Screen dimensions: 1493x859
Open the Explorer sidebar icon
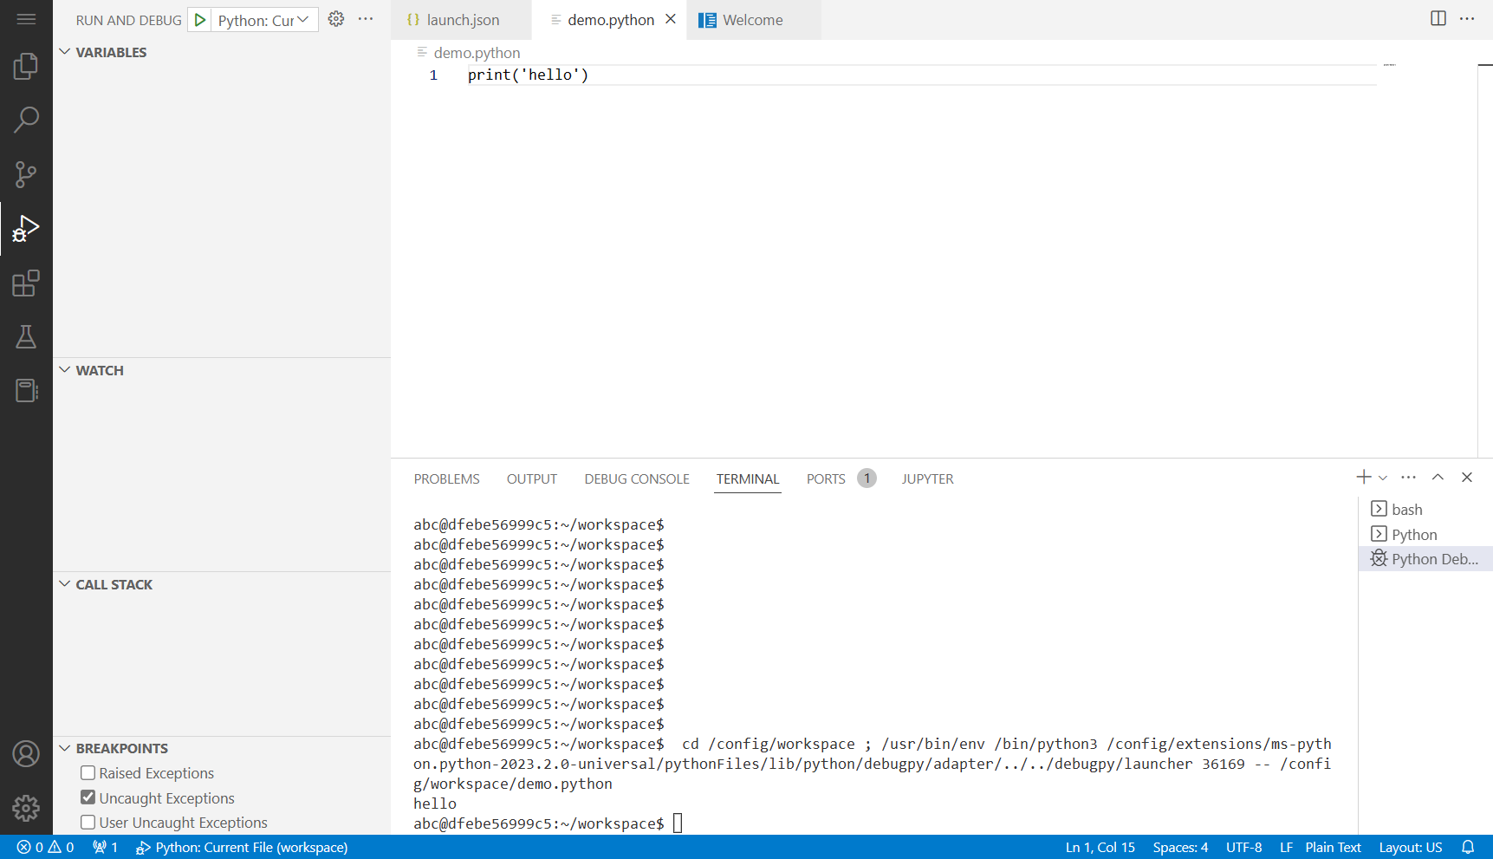(x=26, y=66)
